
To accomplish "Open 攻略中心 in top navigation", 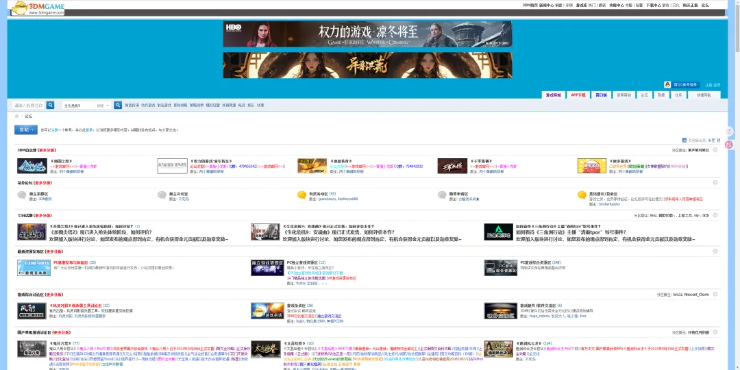I will click(x=617, y=5).
